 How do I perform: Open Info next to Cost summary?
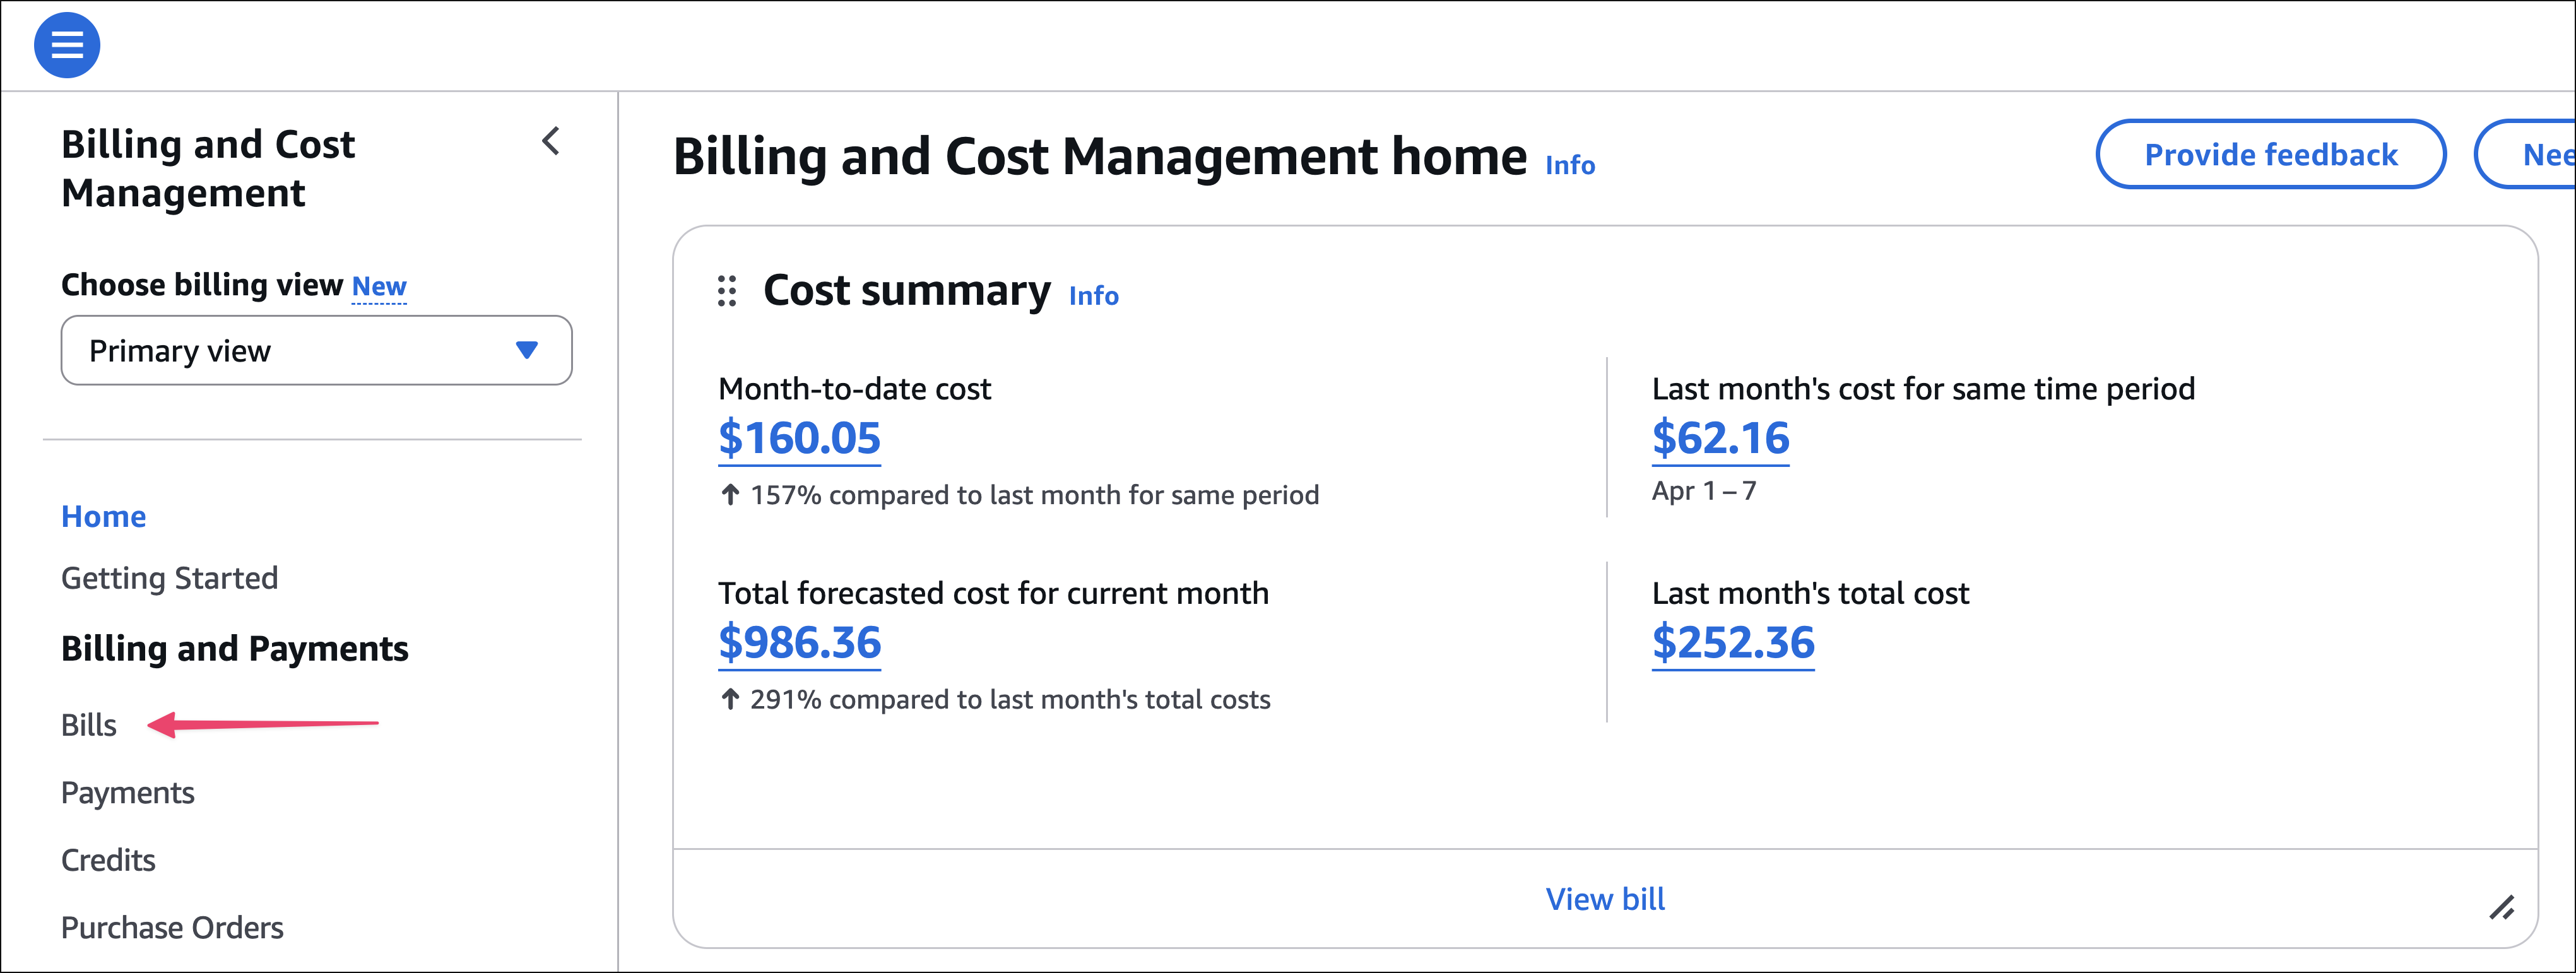(1093, 296)
